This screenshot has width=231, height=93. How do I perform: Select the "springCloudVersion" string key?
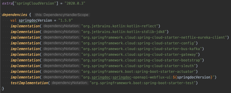[35, 3]
